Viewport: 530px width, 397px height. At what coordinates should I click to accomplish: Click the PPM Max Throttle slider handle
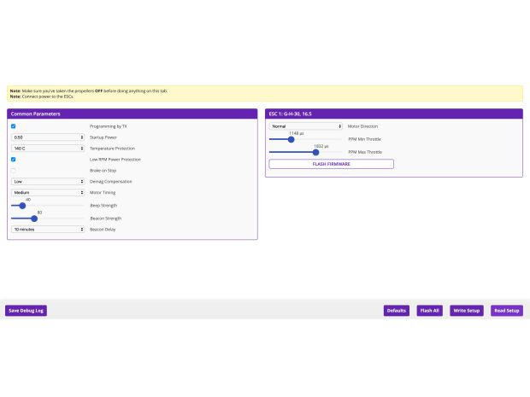coord(315,152)
